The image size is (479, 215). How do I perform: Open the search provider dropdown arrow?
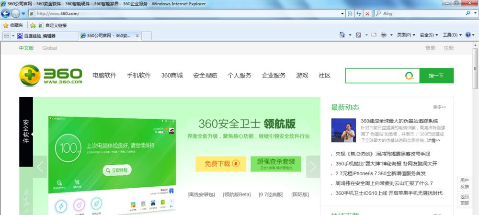[x=475, y=13]
